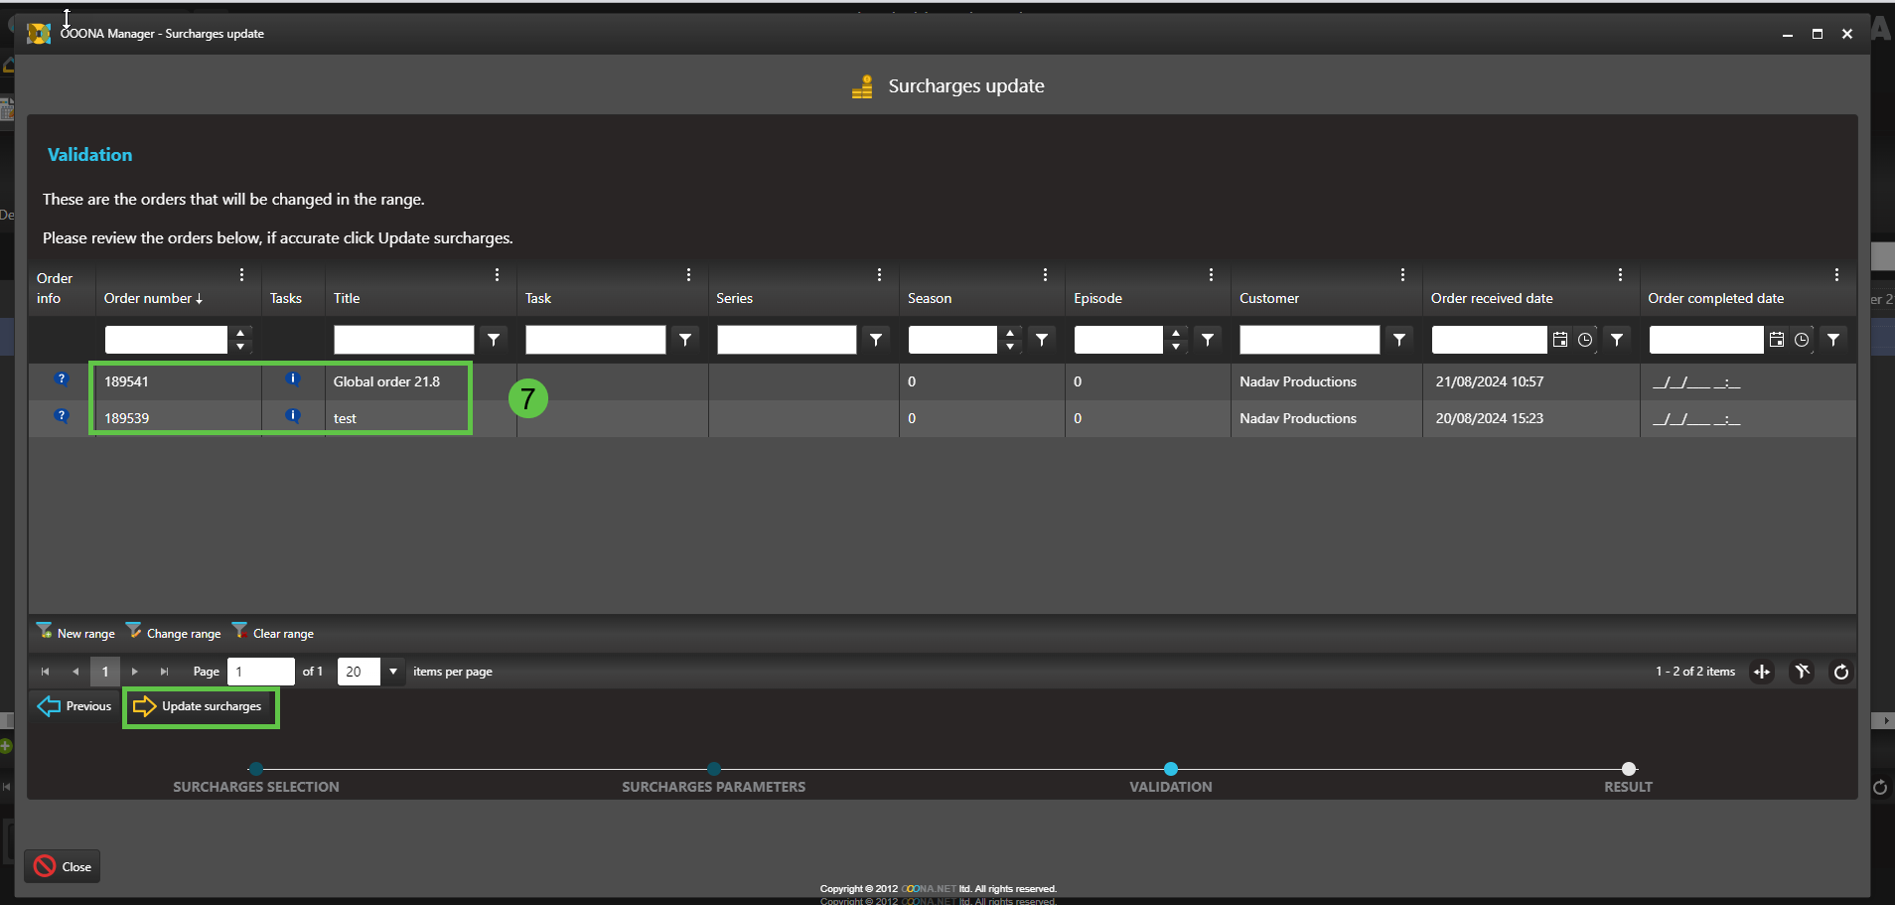Click the Update surcharges button
The height and width of the screenshot is (905, 1895).
pyautogui.click(x=200, y=706)
